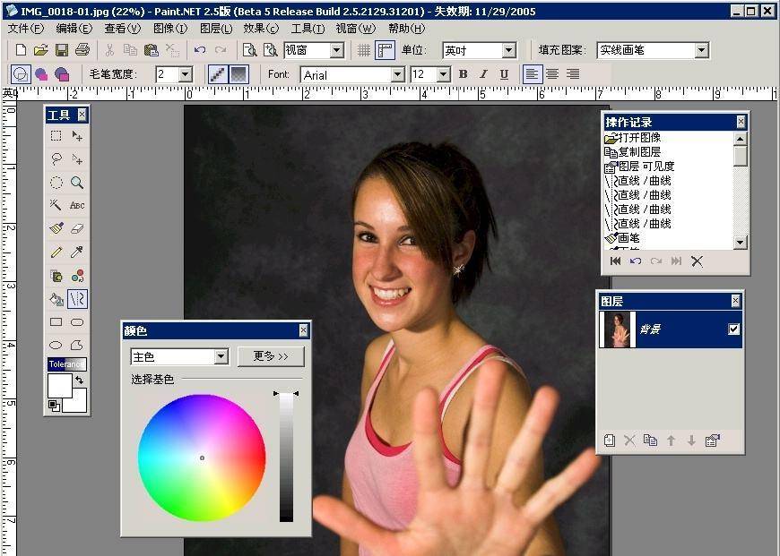Select the Paint Bucket tool
Viewport: 780px width, 556px height.
pos(56,299)
